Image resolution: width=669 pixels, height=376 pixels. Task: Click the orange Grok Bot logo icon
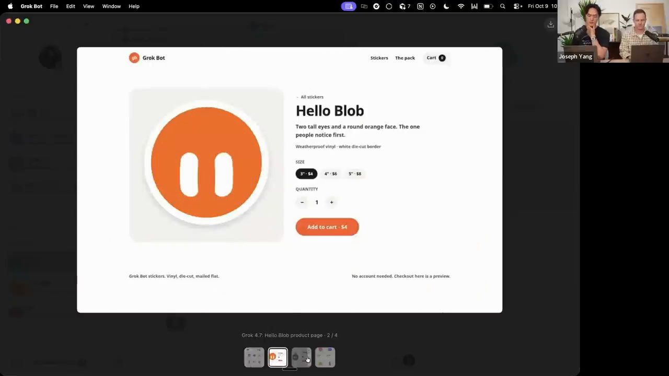tap(134, 58)
